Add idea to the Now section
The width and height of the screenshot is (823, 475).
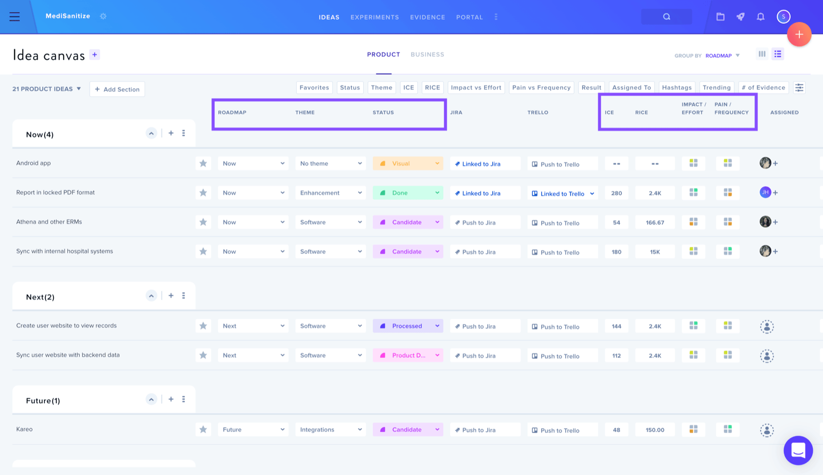tap(171, 133)
